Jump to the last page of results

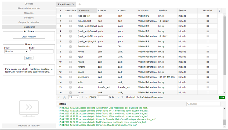pos(122,97)
